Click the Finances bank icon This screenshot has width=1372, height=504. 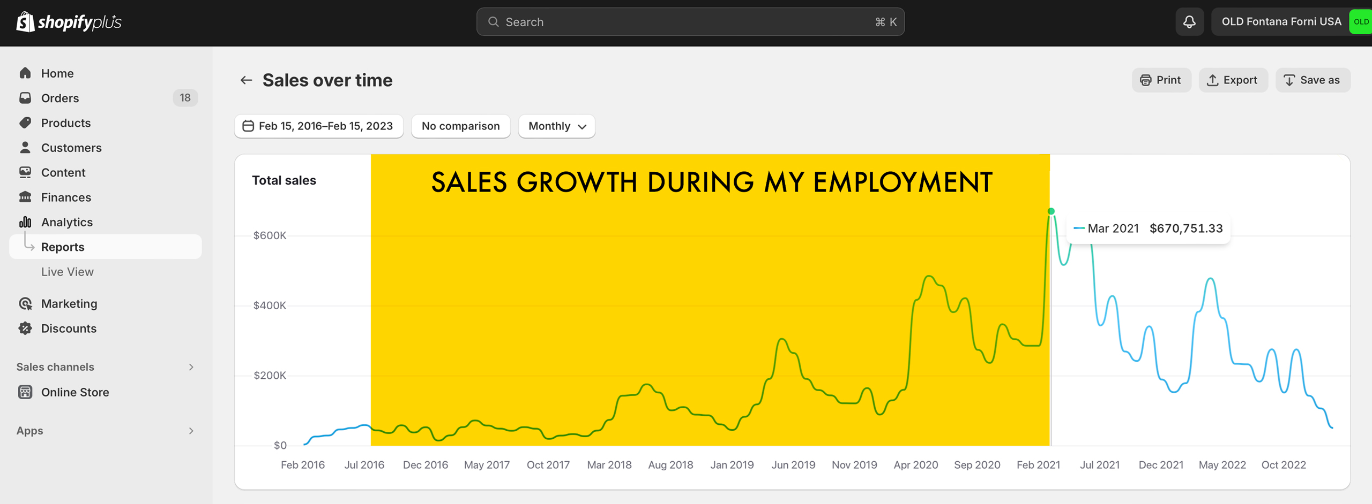[25, 197]
